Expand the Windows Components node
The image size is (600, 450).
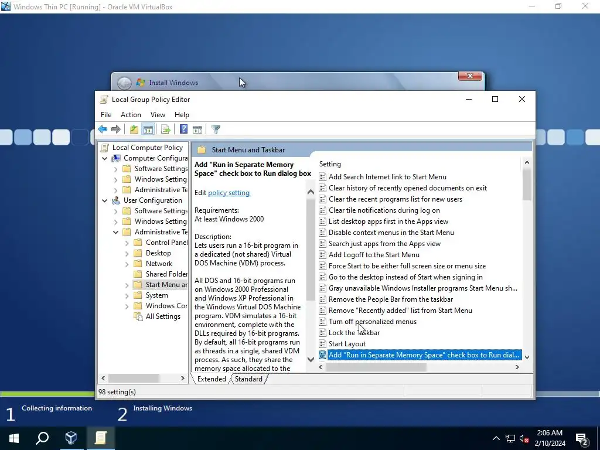127,306
